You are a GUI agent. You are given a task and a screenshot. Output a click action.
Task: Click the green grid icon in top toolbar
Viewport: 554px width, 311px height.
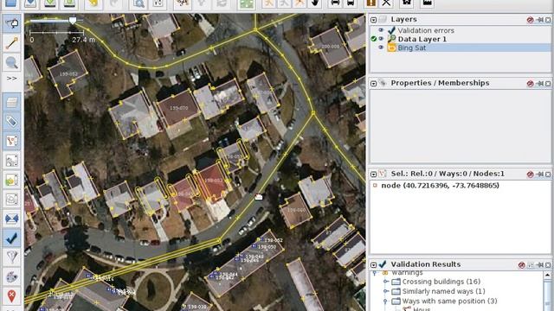pos(247,3)
